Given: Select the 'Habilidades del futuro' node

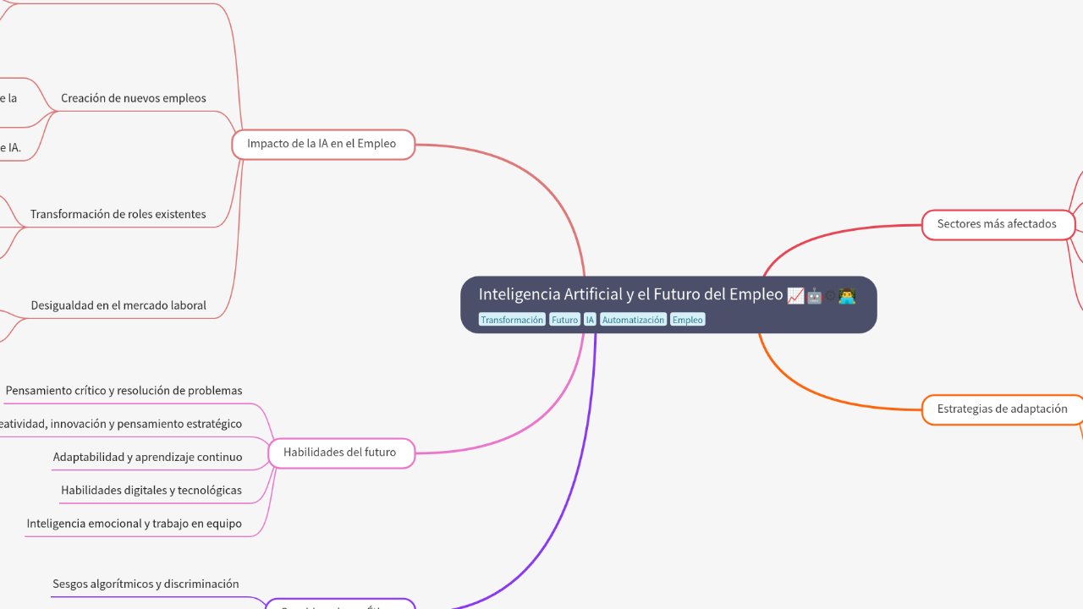Looking at the screenshot, I should [341, 453].
